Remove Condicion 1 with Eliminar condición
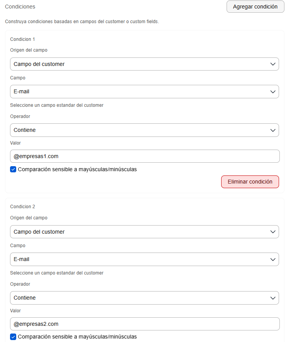Screen dimensions: 286x342 click(250, 182)
